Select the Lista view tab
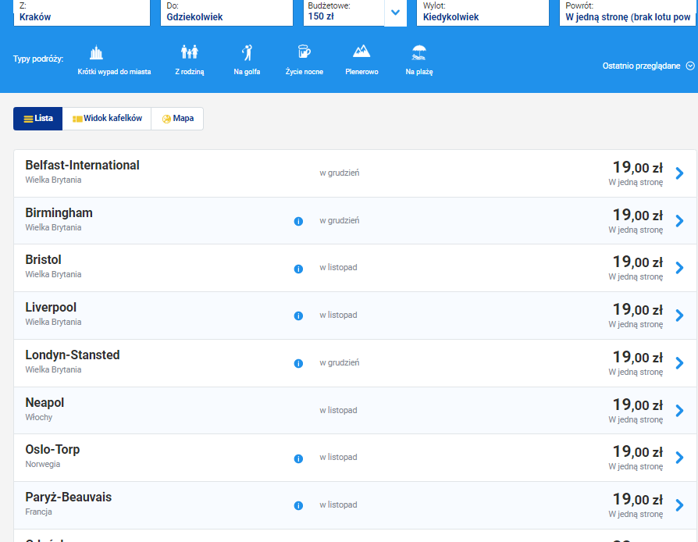Viewport: 698px width, 542px height. (37, 119)
